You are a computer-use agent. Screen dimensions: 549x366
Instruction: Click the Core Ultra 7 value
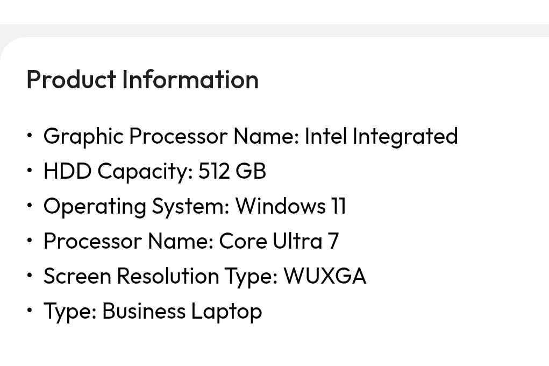279,241
